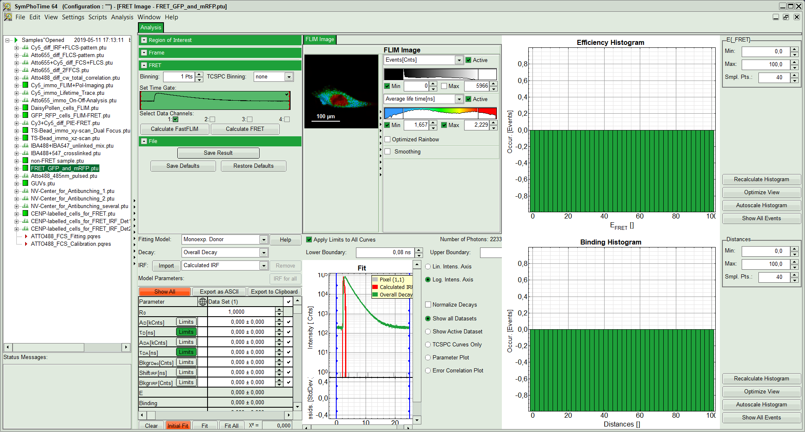This screenshot has width=805, height=432.
Task: Click the globe icon in Parameter header
Action: click(x=203, y=302)
